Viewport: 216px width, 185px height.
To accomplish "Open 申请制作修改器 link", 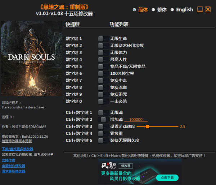I will click(x=14, y=166).
